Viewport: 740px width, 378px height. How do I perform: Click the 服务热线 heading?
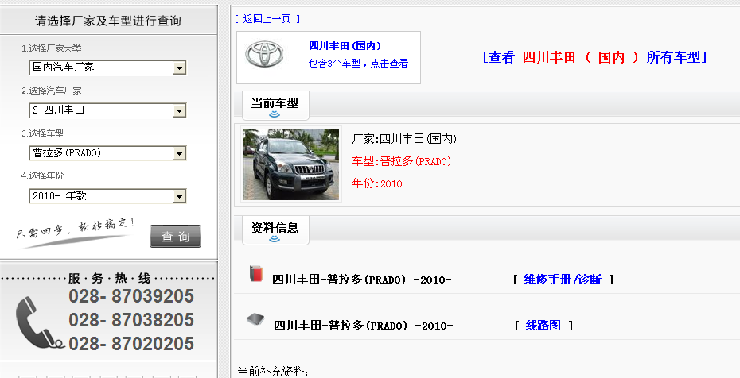[x=109, y=278]
